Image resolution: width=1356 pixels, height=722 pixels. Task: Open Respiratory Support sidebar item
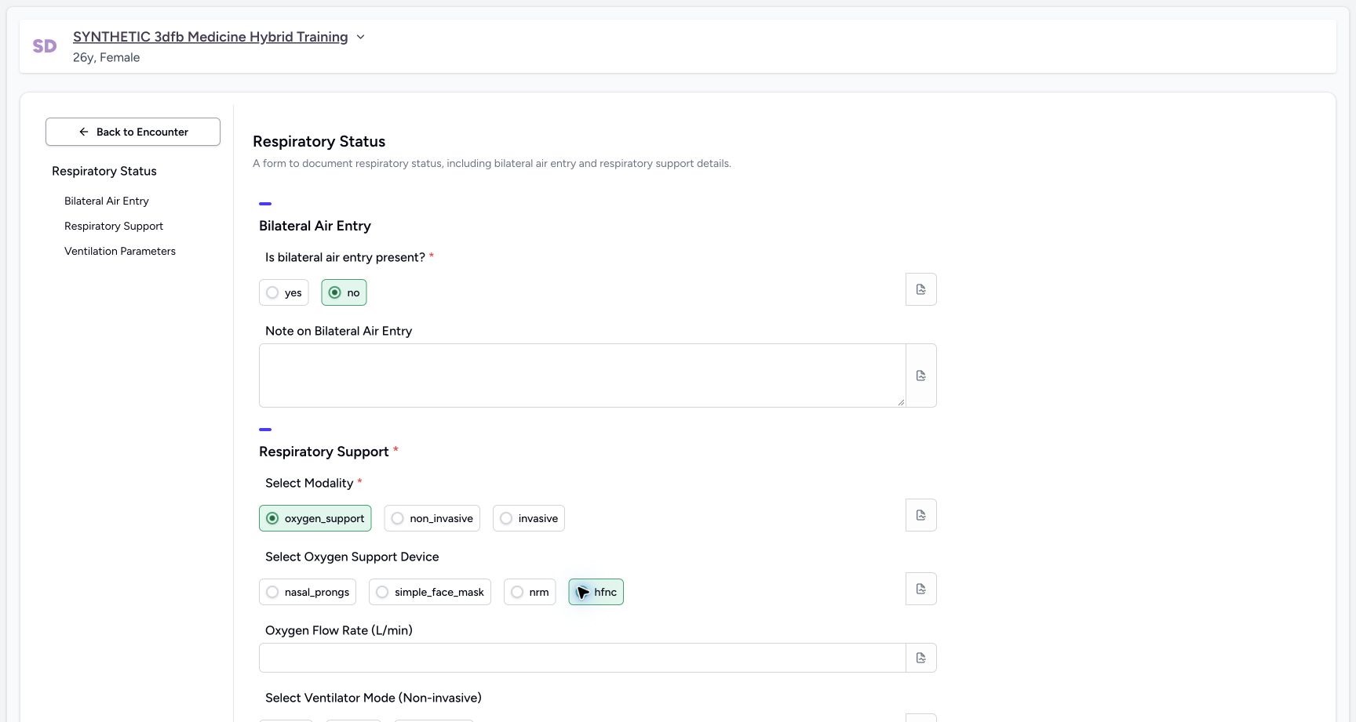pos(114,226)
